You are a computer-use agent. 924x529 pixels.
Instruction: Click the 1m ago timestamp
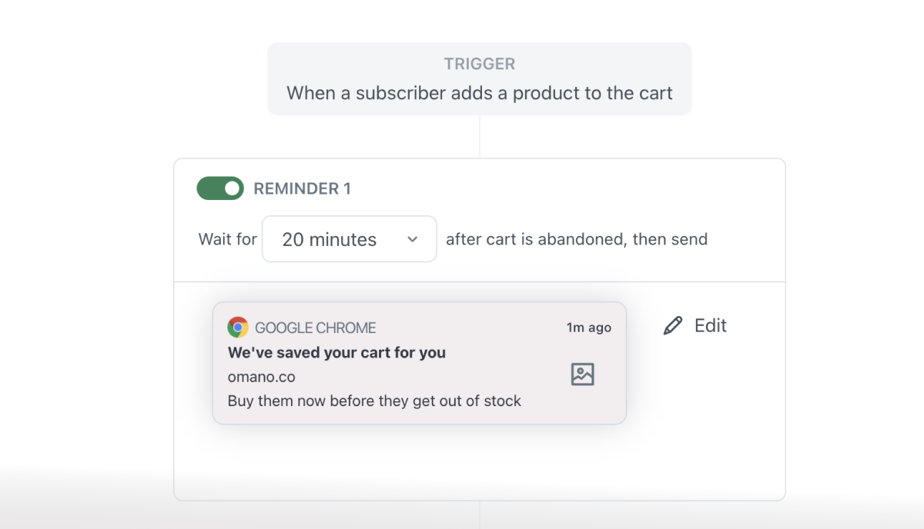589,327
